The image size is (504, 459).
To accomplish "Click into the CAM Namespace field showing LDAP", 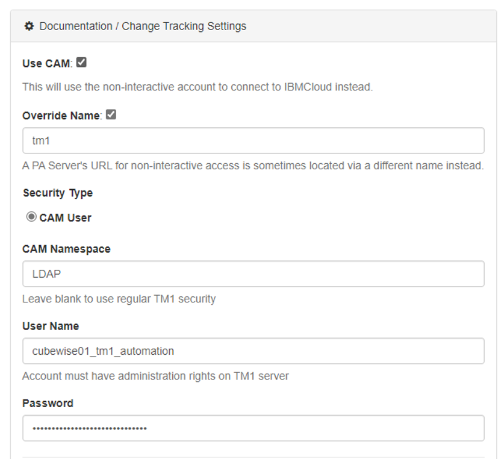I will click(253, 273).
